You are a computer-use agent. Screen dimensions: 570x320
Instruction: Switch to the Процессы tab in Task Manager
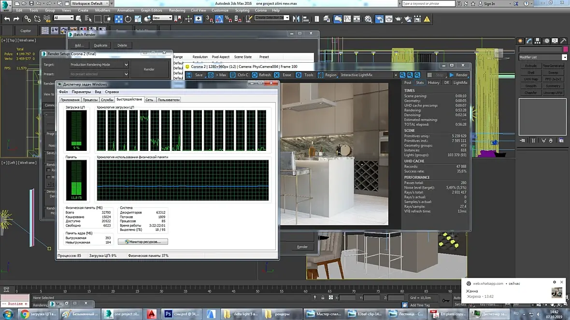[90, 100]
